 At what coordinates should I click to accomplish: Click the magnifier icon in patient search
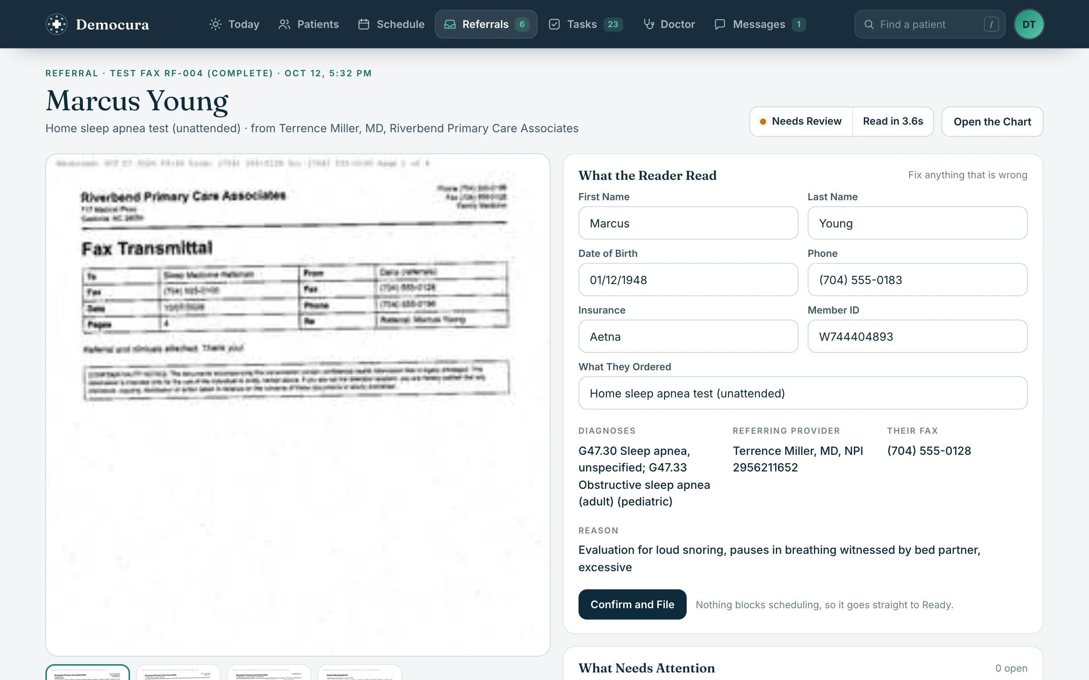[869, 24]
